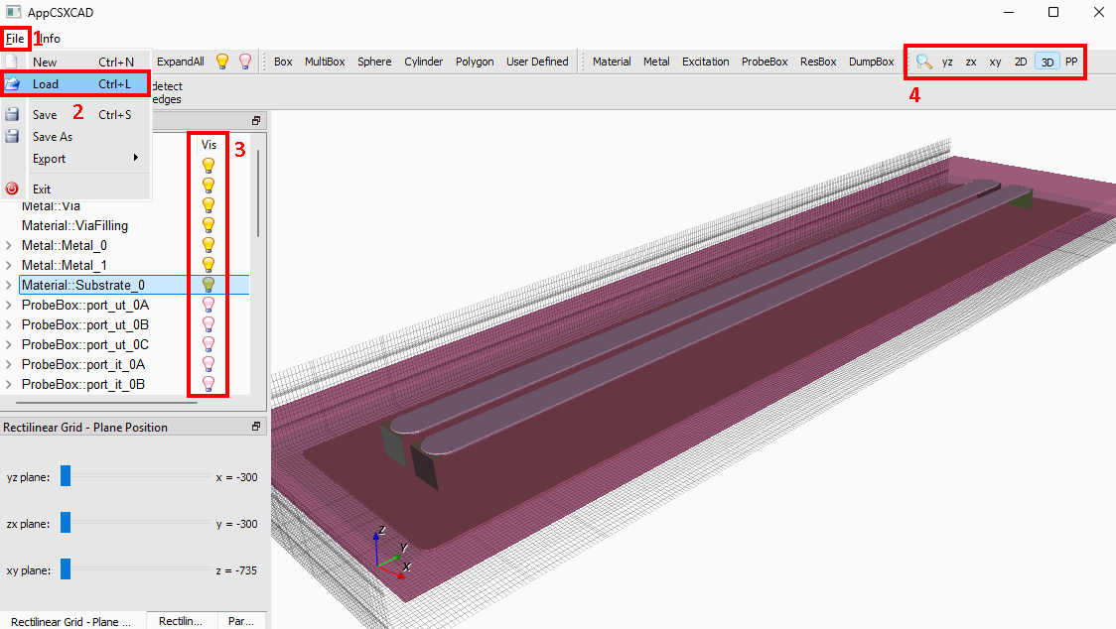
Task: Show ProbeBox::port_ut_0C
Action: (x=209, y=344)
